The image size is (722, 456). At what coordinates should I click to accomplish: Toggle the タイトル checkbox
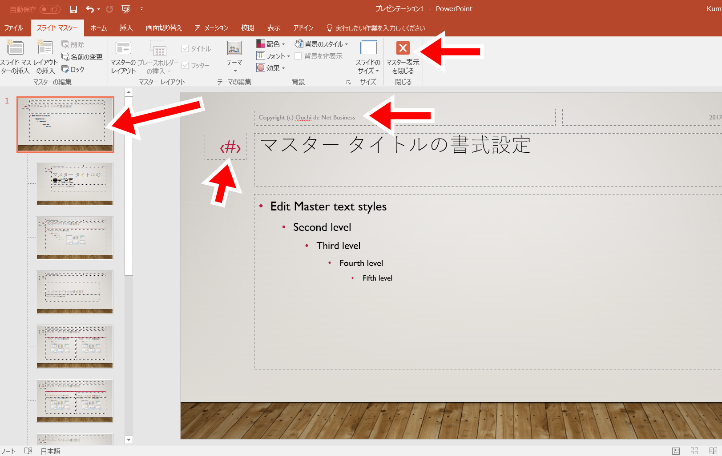tap(185, 48)
